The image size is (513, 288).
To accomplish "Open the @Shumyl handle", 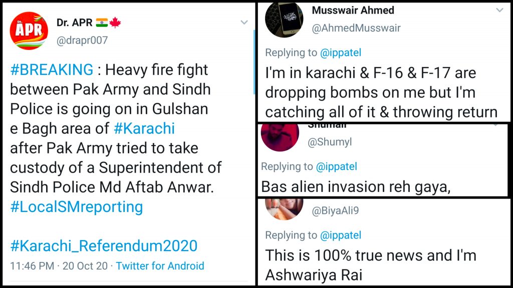I will [x=330, y=142].
